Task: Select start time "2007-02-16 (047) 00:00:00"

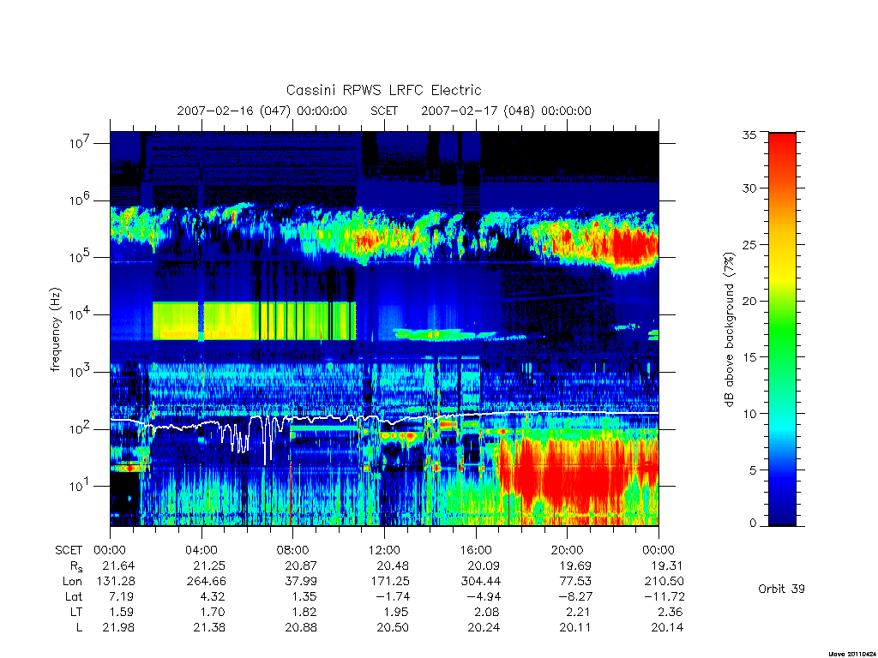Action: [262, 111]
